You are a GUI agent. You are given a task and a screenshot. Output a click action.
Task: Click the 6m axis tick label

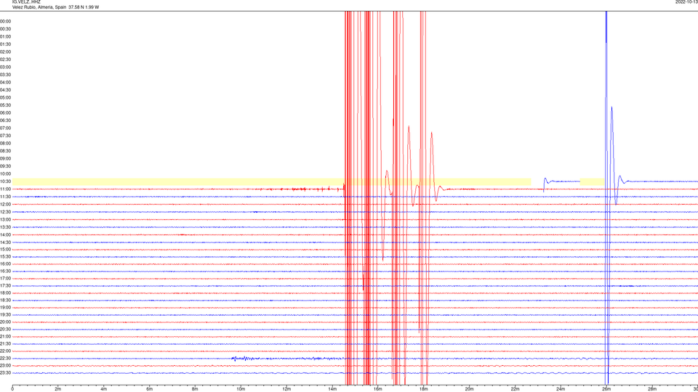click(150, 389)
